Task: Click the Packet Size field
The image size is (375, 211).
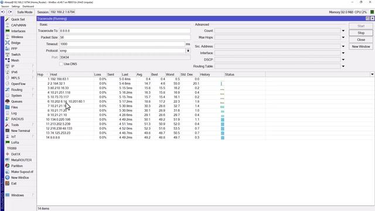Action: [125, 38]
